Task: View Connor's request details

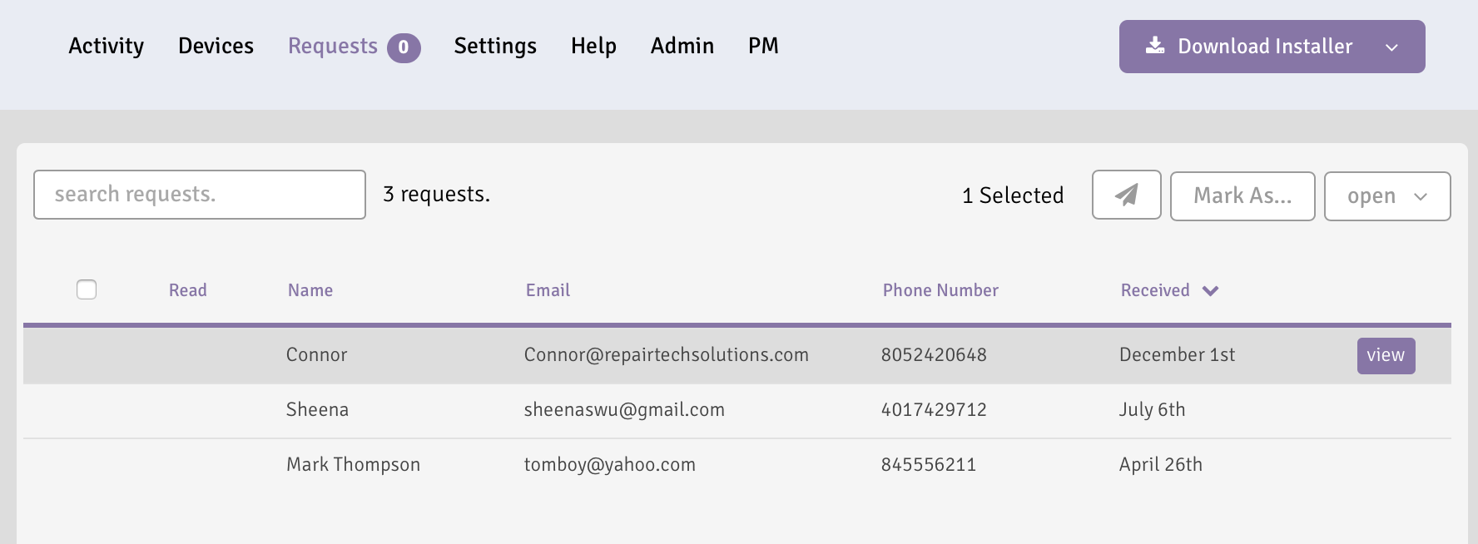Action: click(x=1386, y=355)
